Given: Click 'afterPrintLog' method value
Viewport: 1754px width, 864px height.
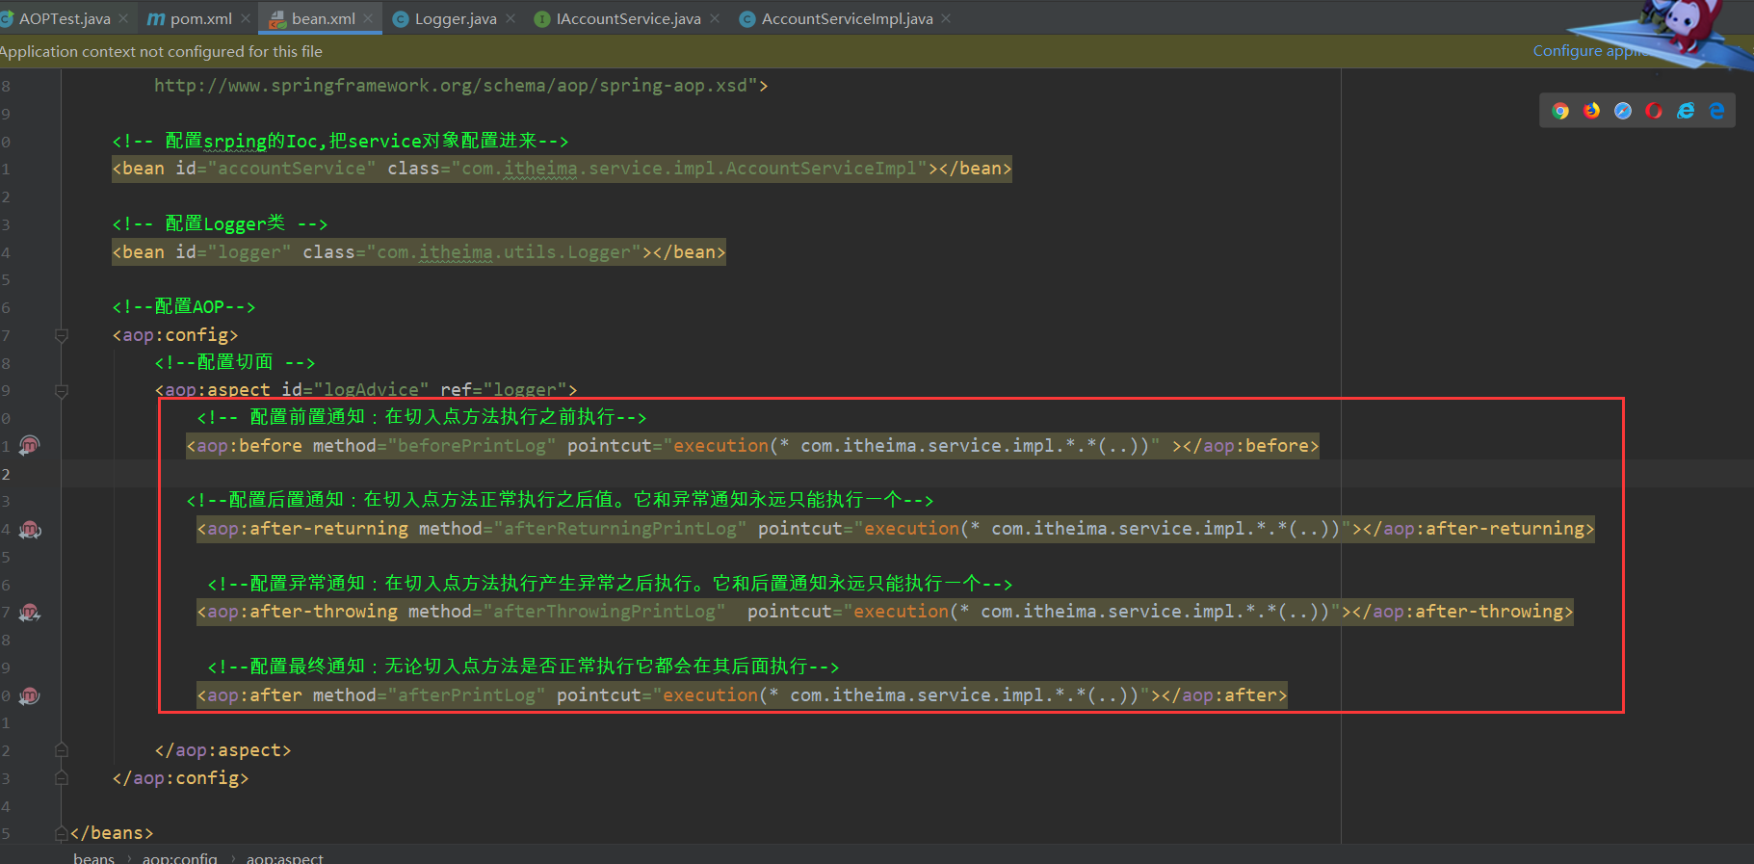Looking at the screenshot, I should pyautogui.click(x=466, y=695).
